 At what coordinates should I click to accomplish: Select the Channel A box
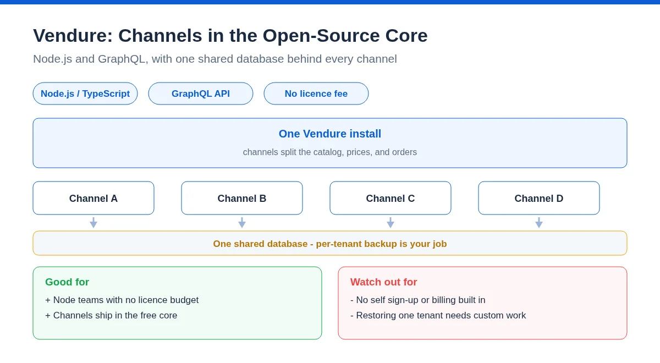pyautogui.click(x=94, y=198)
